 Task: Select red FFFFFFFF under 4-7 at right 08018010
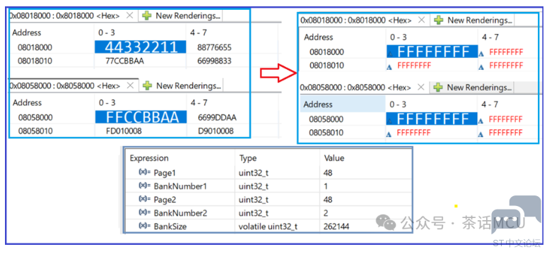point(506,66)
